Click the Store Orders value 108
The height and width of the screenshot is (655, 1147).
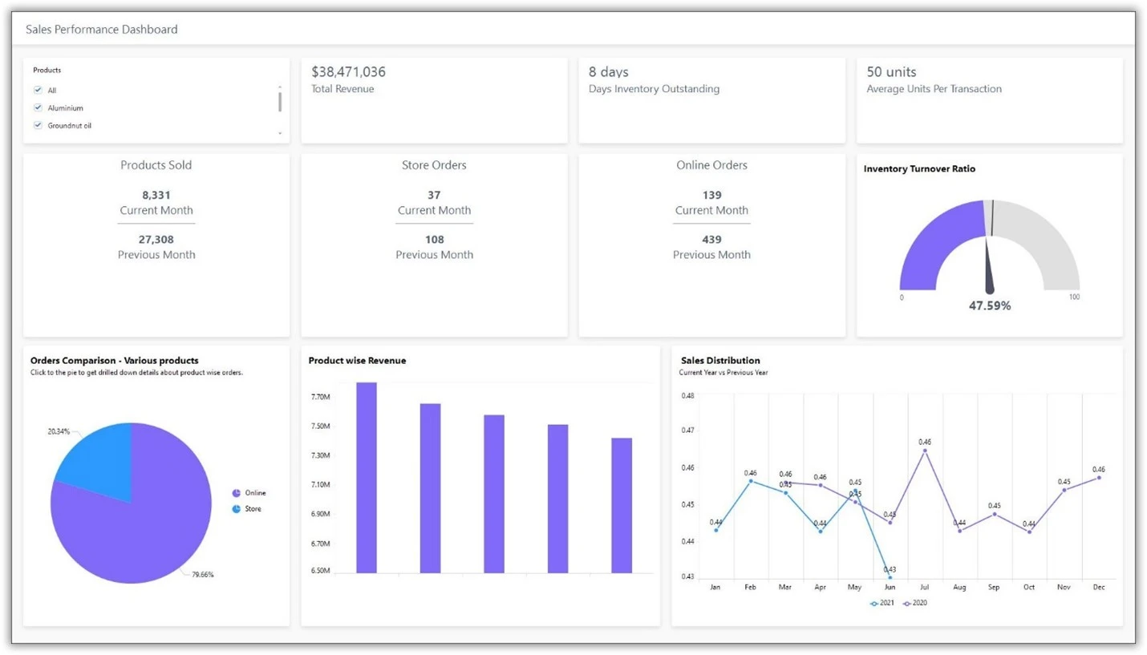pos(434,239)
